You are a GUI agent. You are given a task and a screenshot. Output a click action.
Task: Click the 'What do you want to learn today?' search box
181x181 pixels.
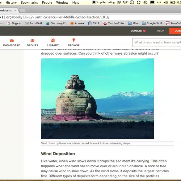[x=157, y=42]
